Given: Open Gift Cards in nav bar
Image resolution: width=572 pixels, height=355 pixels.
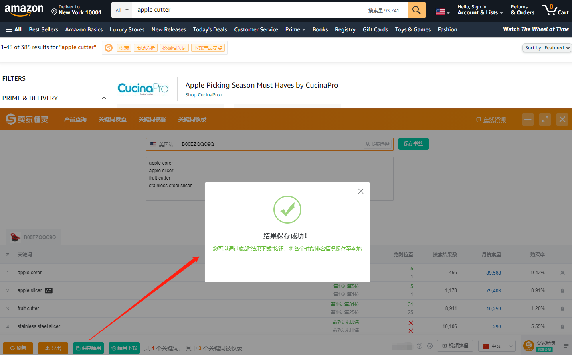Looking at the screenshot, I should pyautogui.click(x=375, y=29).
